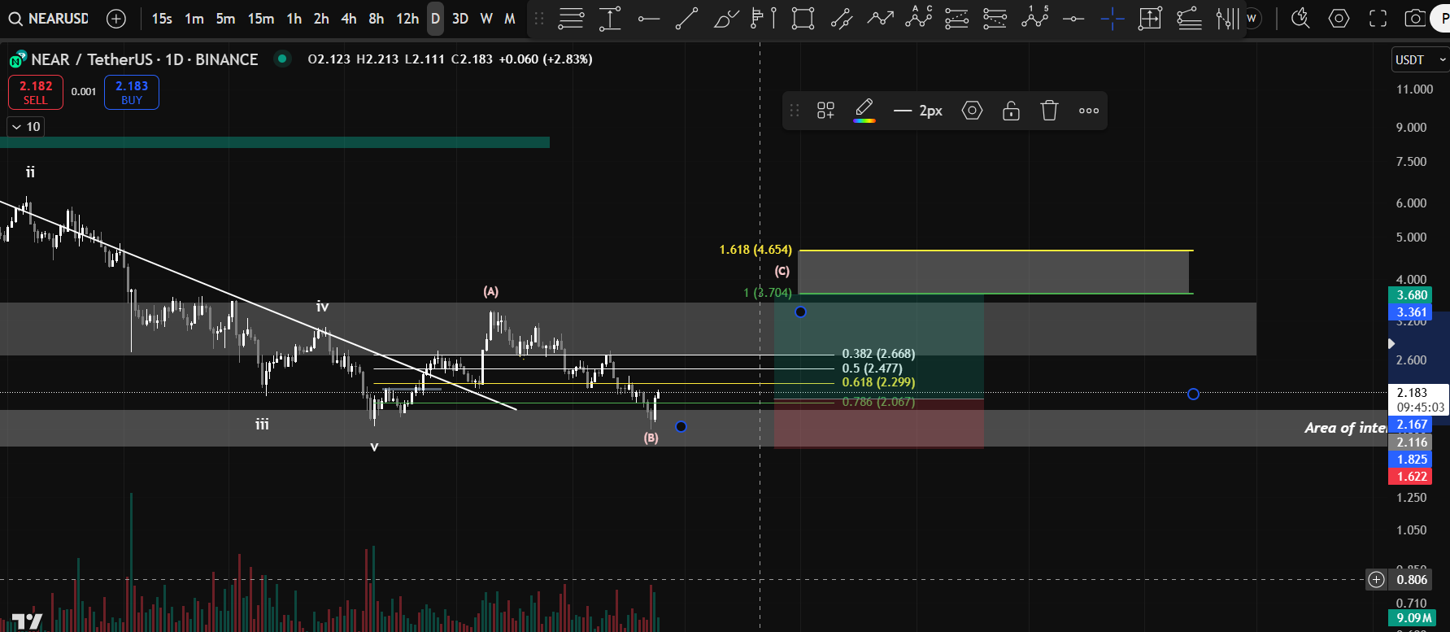Screen dimensions: 1450x632
Task: Switch to 8h timeframe
Action: (x=376, y=18)
